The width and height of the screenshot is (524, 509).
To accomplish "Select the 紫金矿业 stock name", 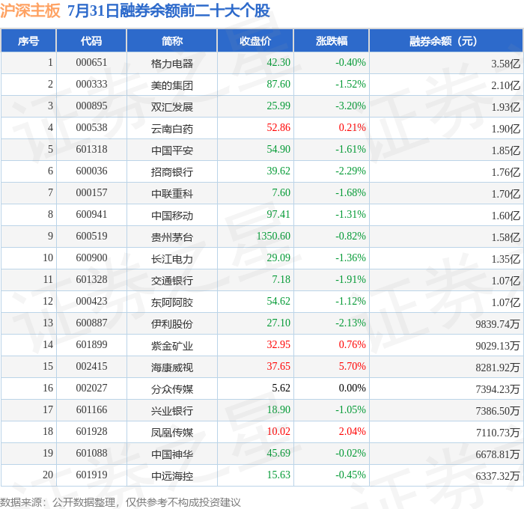I will pyautogui.click(x=171, y=346).
